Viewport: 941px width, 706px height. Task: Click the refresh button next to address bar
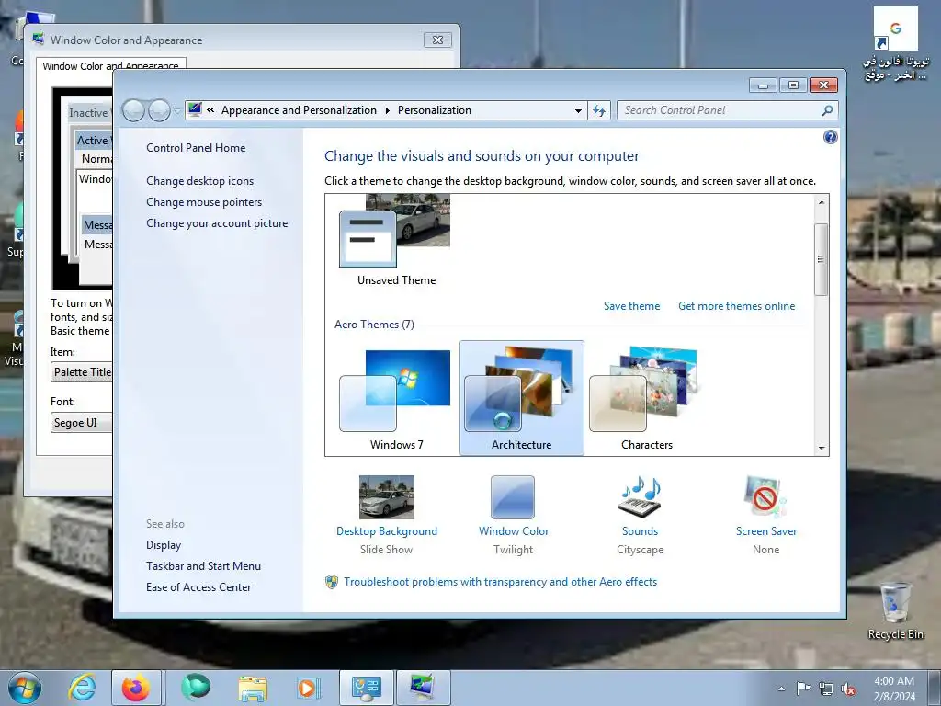(x=599, y=110)
